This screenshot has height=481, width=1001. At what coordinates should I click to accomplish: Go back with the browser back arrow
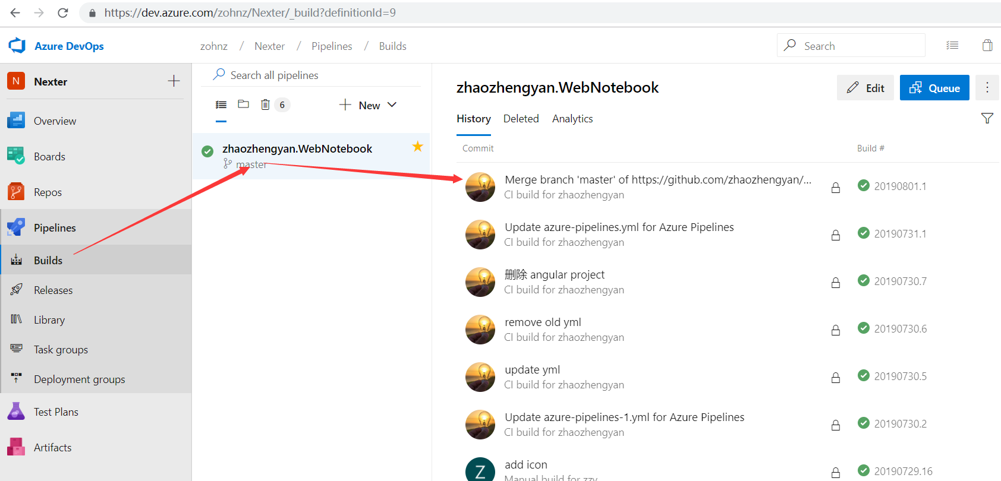pyautogui.click(x=15, y=12)
